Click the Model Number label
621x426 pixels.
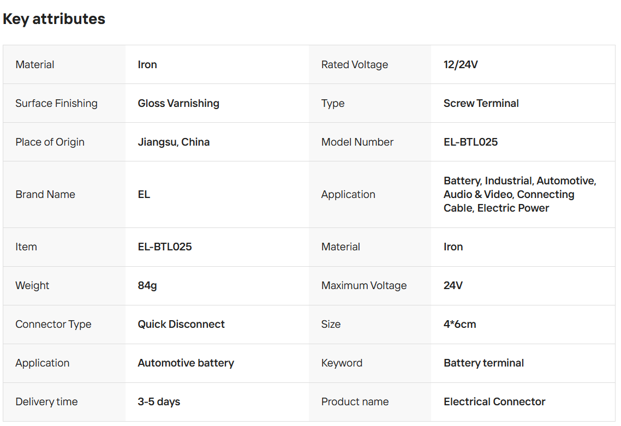click(357, 142)
